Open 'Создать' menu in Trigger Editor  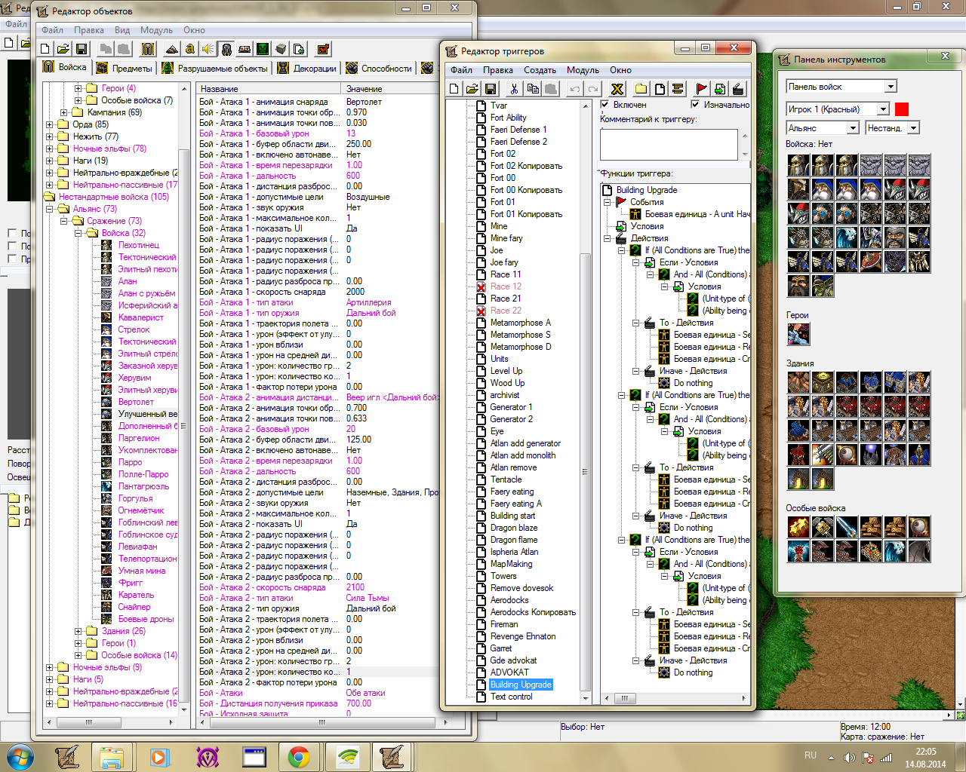coord(540,70)
